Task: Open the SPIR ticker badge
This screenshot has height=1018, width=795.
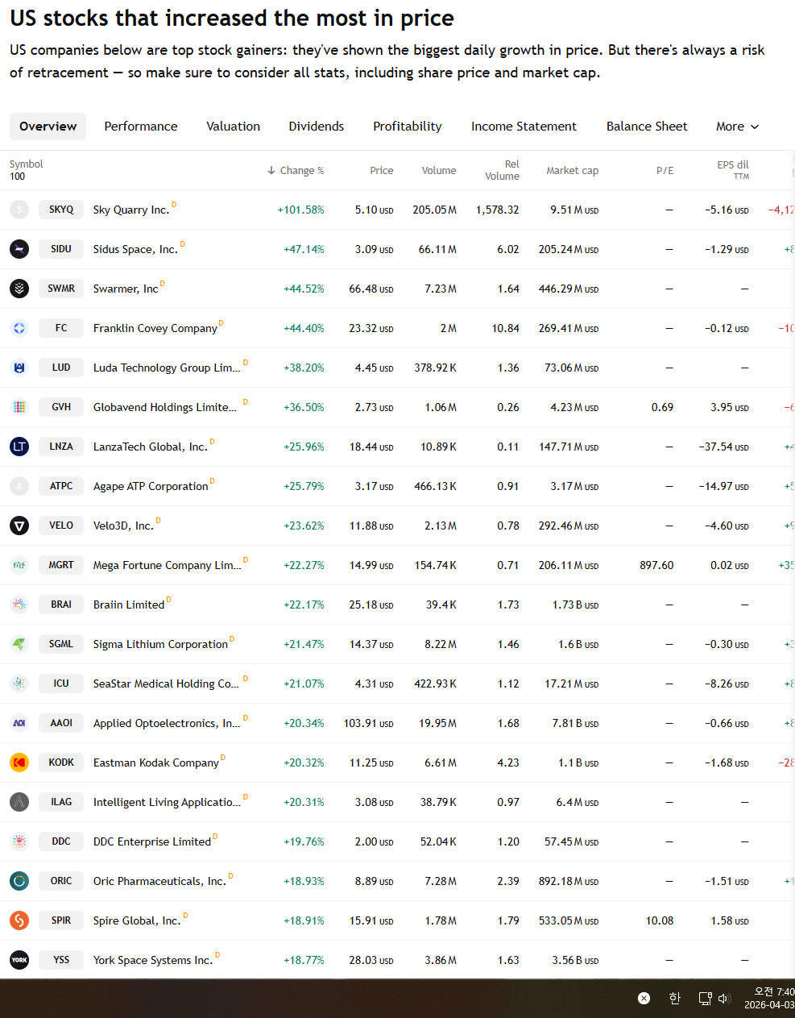Action: coord(61,920)
